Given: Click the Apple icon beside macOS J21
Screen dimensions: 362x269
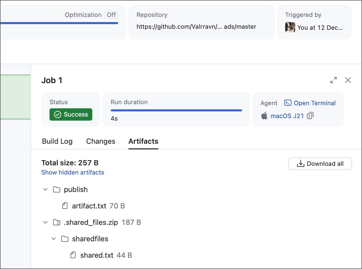Looking at the screenshot, I should coord(264,116).
